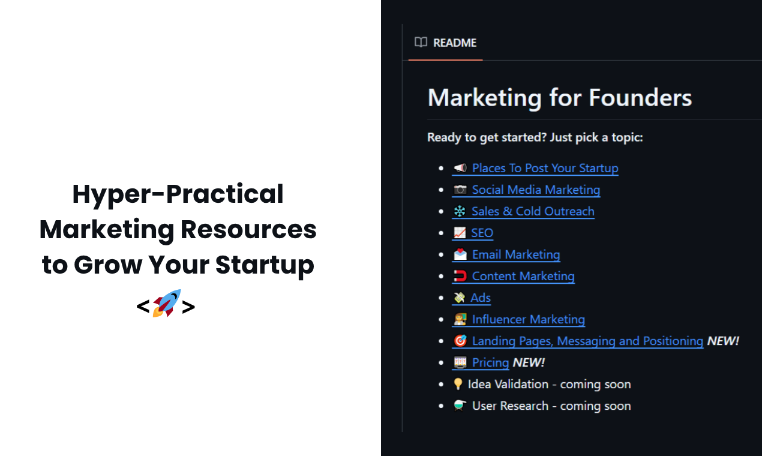Click the camera emoji beside Social Media
This screenshot has width=762, height=456.
[460, 190]
